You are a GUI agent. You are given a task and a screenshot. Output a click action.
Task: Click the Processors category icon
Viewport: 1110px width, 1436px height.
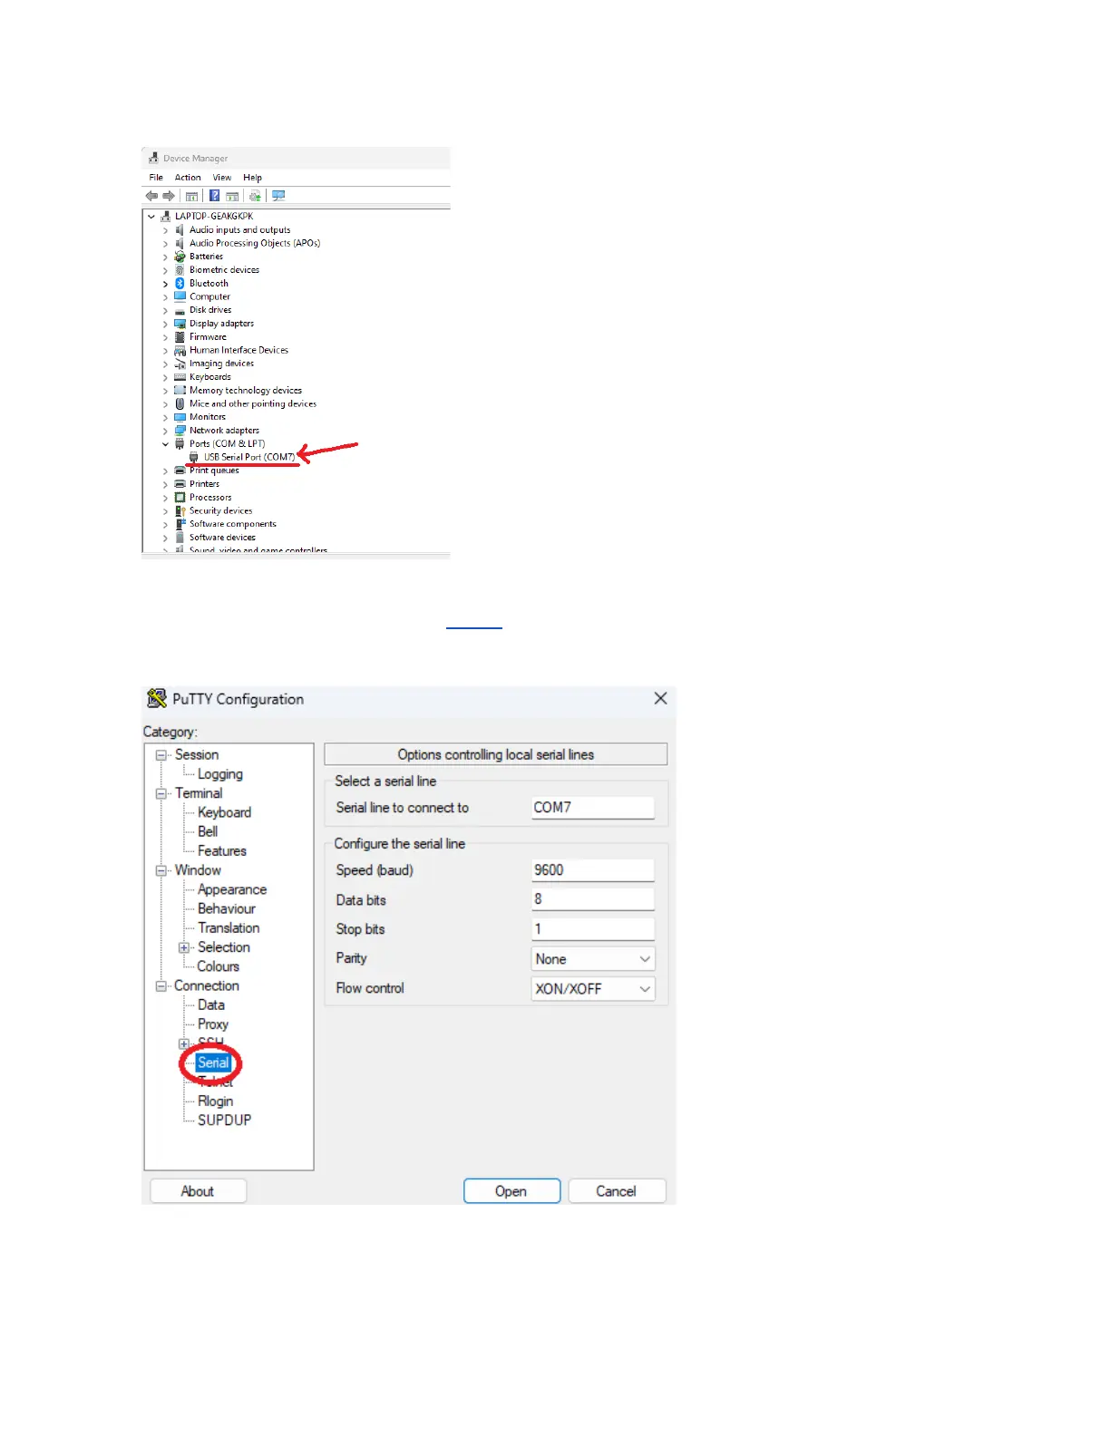point(180,497)
